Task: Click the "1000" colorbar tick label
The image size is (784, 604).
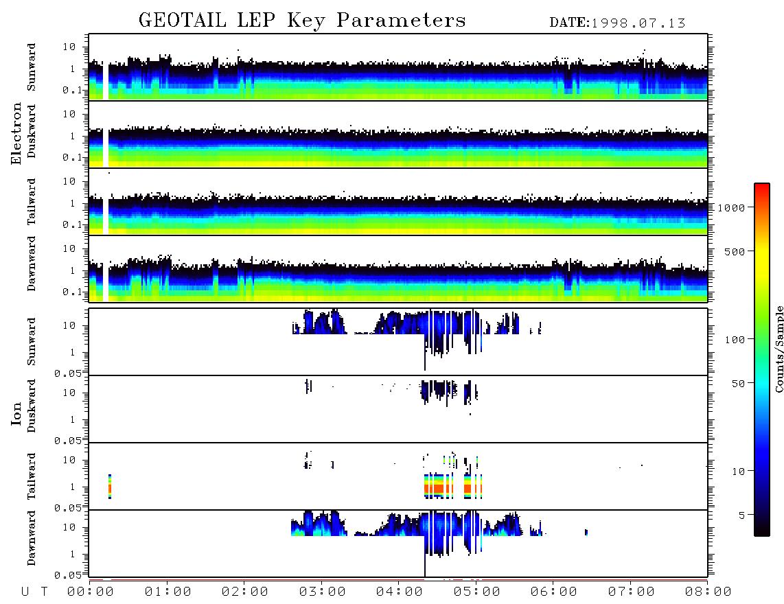Action: click(x=731, y=208)
